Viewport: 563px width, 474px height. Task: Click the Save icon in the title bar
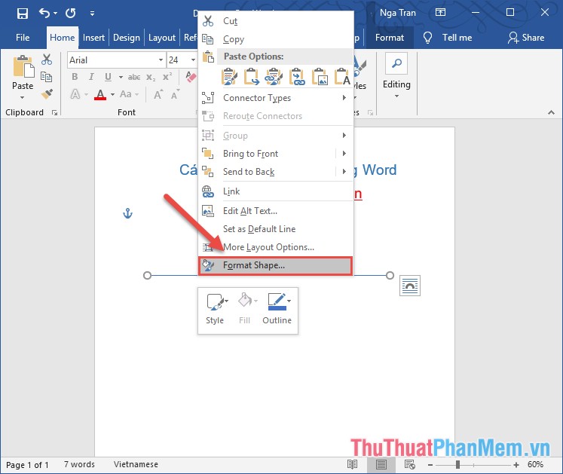pyautogui.click(x=23, y=14)
